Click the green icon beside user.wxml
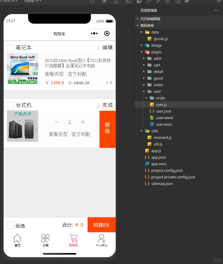This screenshot has height=264, width=223. click(152, 118)
